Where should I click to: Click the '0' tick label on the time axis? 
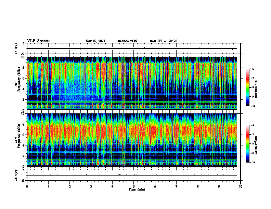(27, 186)
